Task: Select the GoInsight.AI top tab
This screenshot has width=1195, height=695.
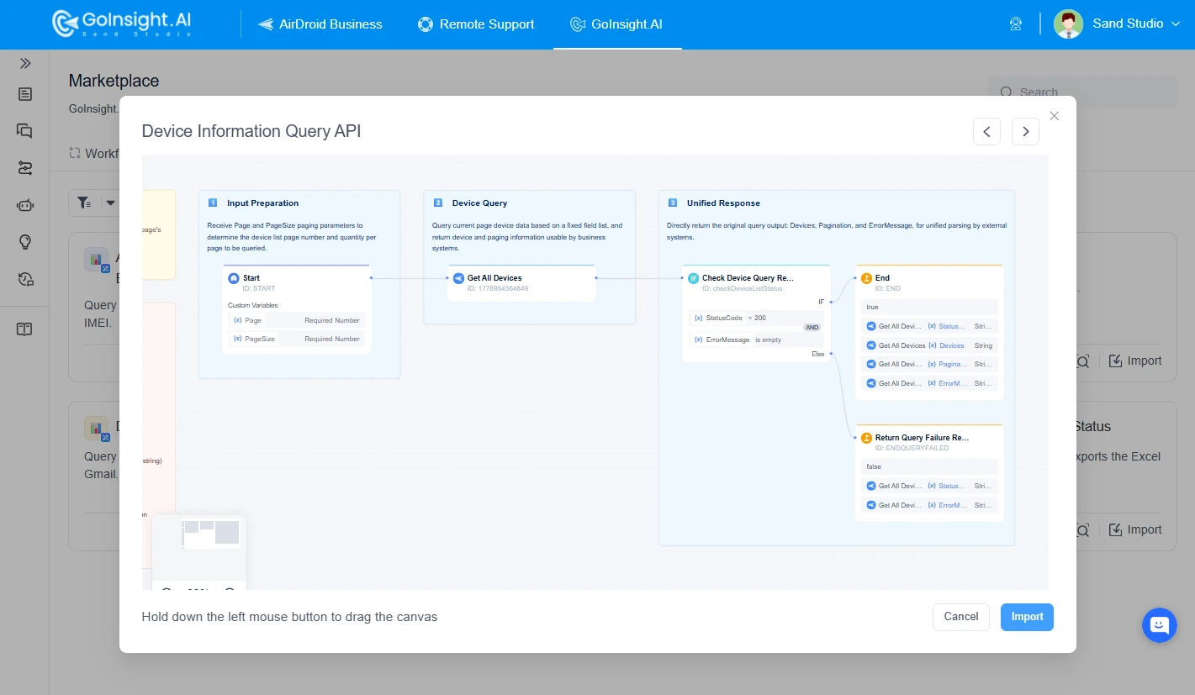Action: [x=616, y=24]
